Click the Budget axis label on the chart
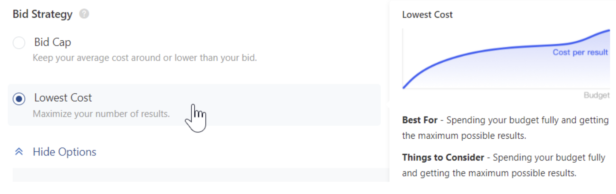Screen dimensions: 616x194 click(596, 95)
